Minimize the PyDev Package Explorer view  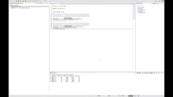46,3
